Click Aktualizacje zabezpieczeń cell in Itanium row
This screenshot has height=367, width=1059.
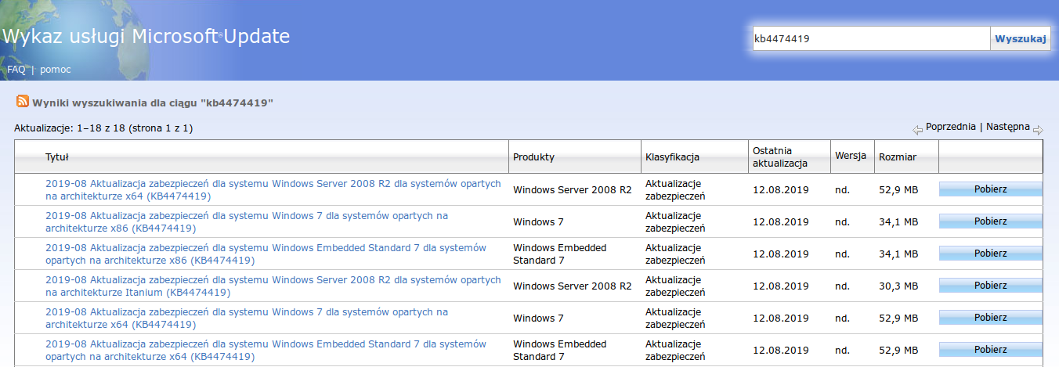[x=675, y=286]
